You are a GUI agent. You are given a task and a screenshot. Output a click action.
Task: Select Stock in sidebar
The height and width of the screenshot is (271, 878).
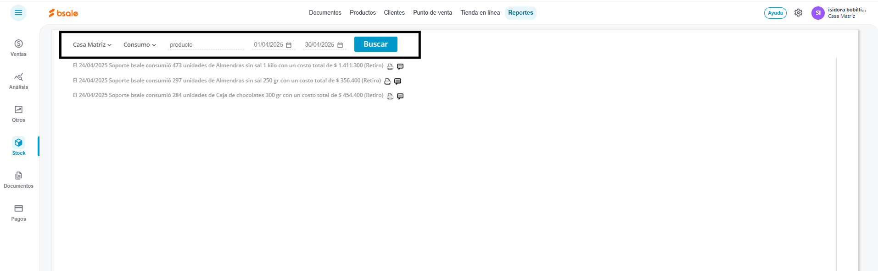coord(18,147)
